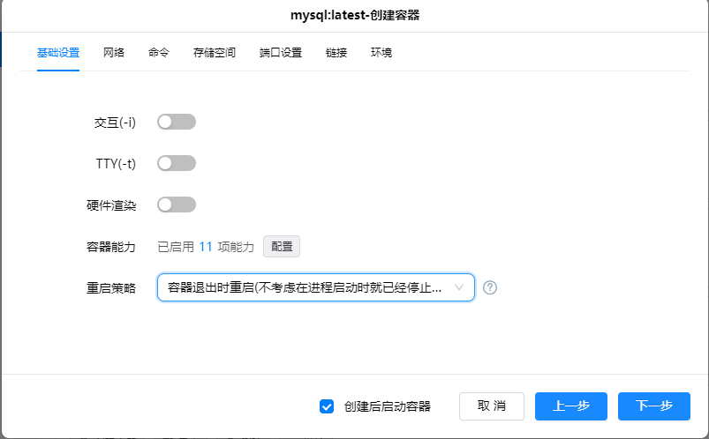
Task: Proceed with the 下一步 button
Action: point(654,406)
